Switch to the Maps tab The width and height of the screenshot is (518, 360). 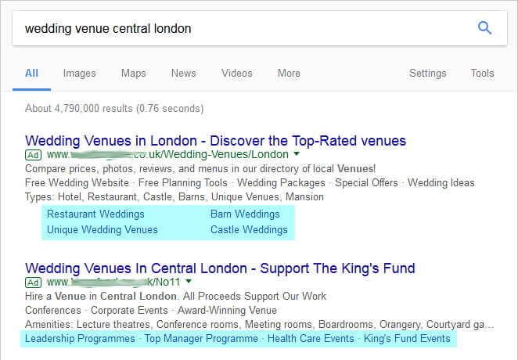(x=134, y=73)
